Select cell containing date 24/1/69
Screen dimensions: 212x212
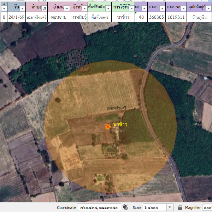(x=16, y=17)
